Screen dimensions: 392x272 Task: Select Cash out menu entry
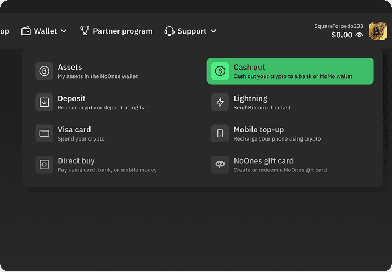coord(290,71)
